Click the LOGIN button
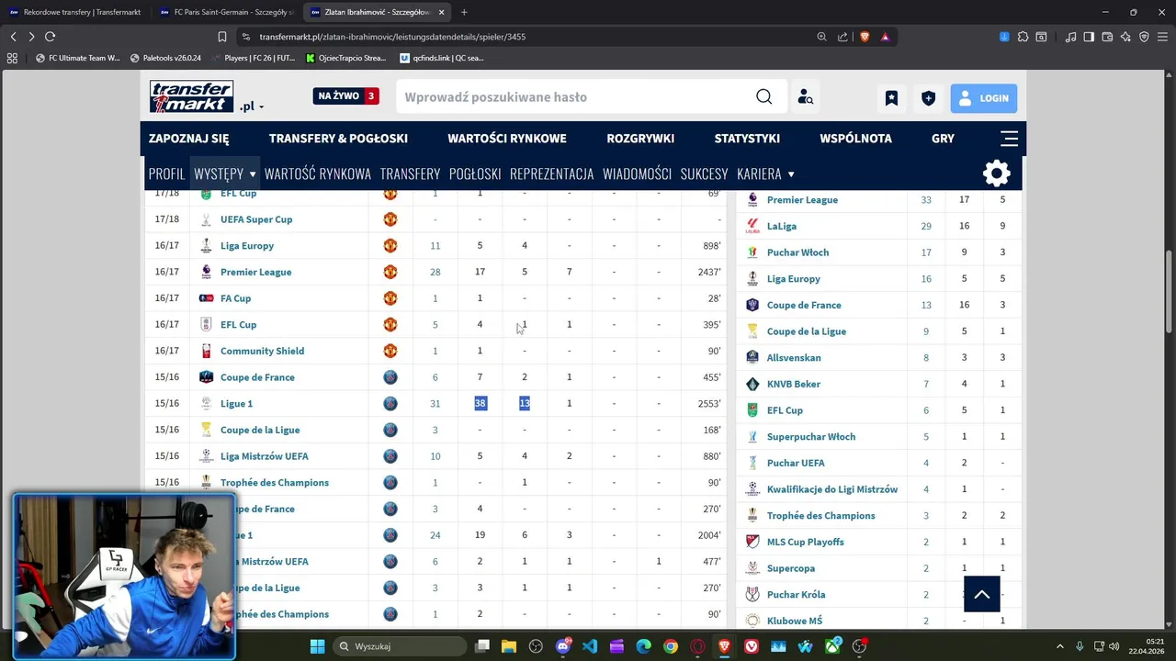The image size is (1176, 661). 984,98
